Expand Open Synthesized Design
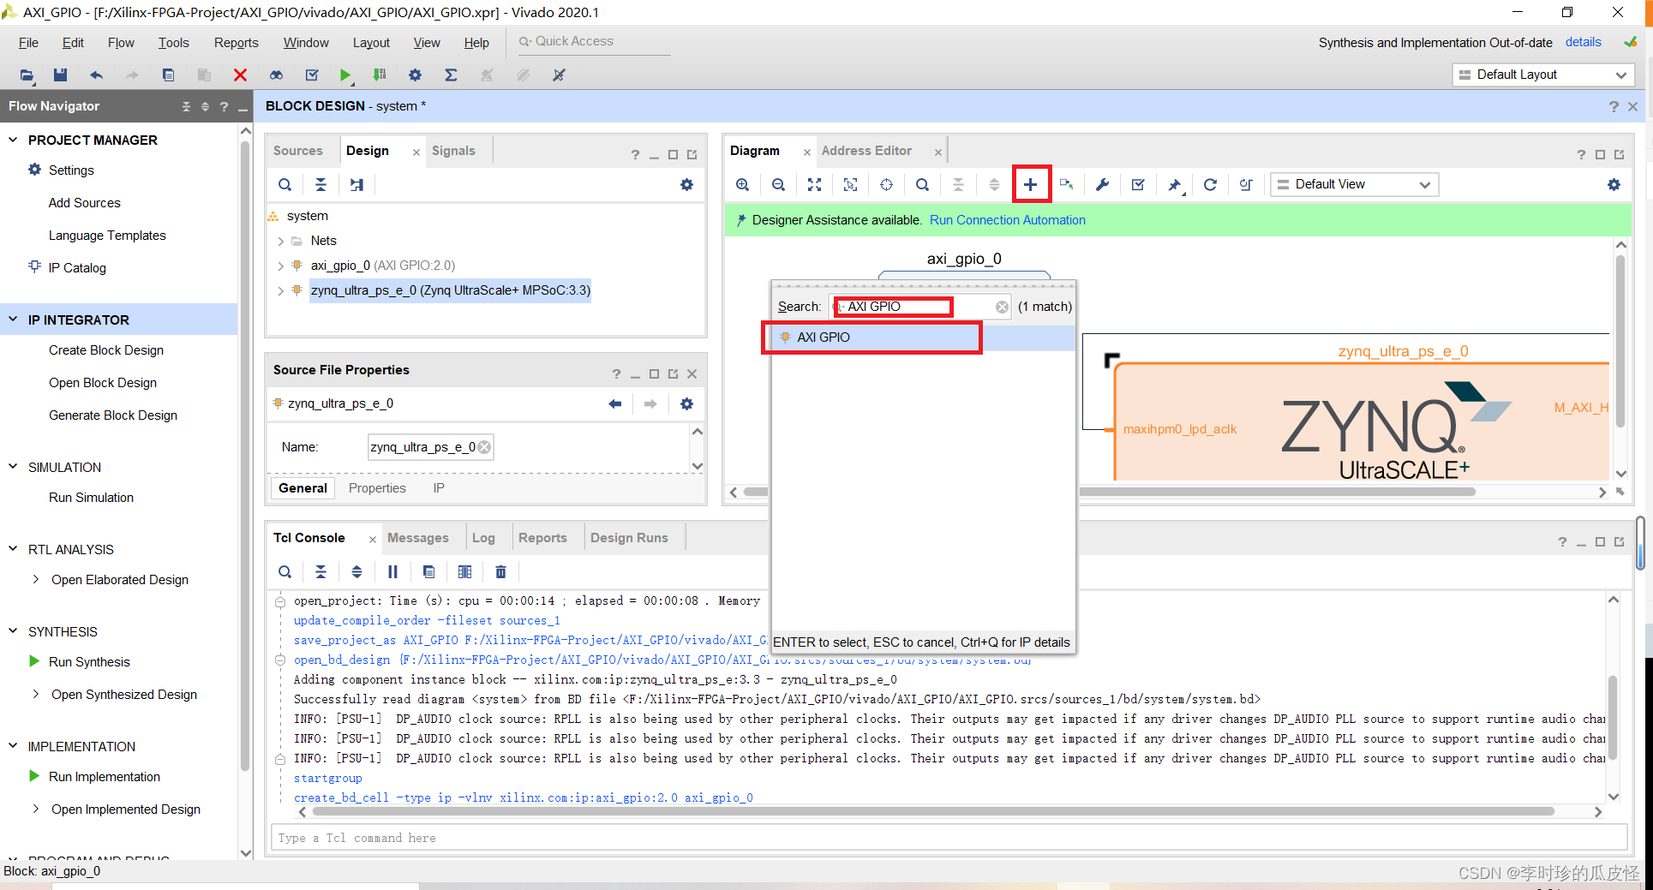1653x890 pixels. (35, 694)
